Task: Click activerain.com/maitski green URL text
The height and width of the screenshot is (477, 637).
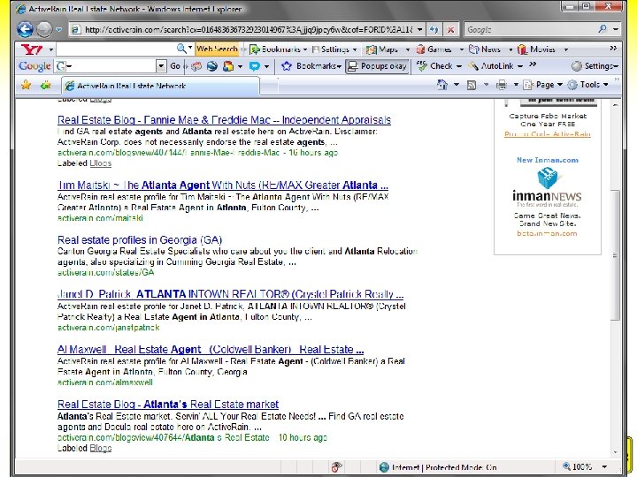Action: (x=100, y=218)
